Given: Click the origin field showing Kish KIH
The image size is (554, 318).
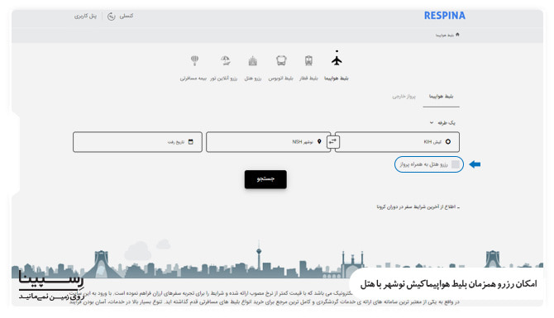Looking at the screenshot, I should (x=397, y=142).
